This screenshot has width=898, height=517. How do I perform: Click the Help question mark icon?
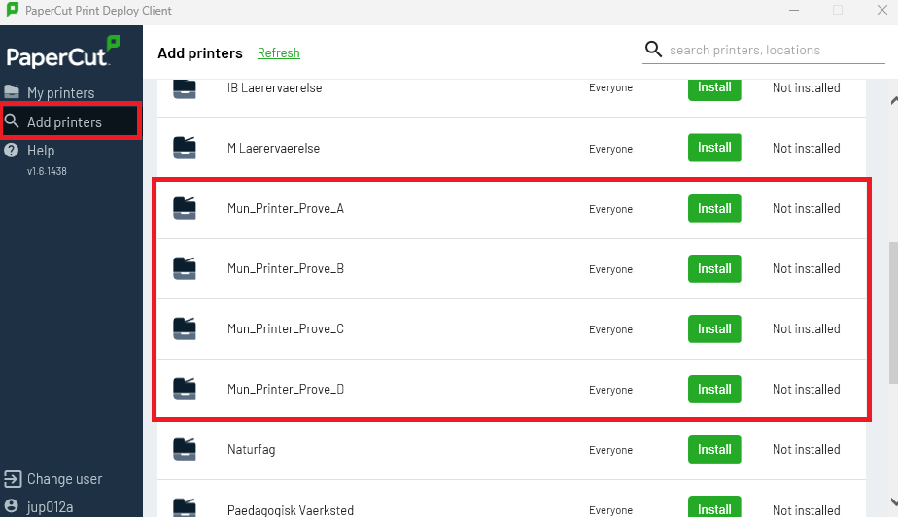click(x=12, y=150)
